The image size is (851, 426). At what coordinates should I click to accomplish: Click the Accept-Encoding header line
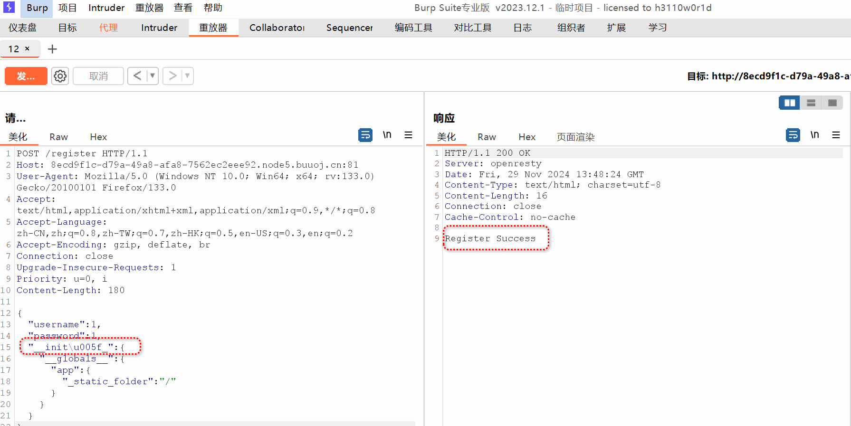pyautogui.click(x=114, y=245)
